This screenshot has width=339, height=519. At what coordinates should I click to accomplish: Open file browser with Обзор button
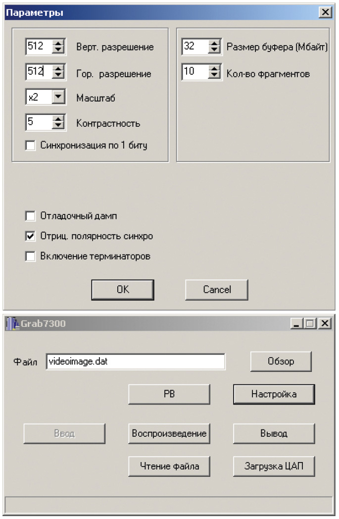281,362
